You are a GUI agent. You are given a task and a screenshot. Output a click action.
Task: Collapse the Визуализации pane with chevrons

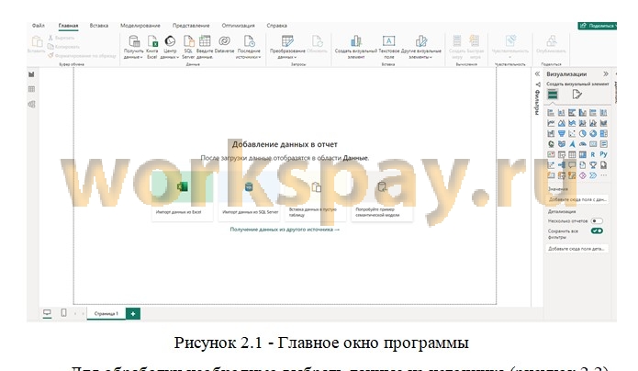pyautogui.click(x=605, y=73)
